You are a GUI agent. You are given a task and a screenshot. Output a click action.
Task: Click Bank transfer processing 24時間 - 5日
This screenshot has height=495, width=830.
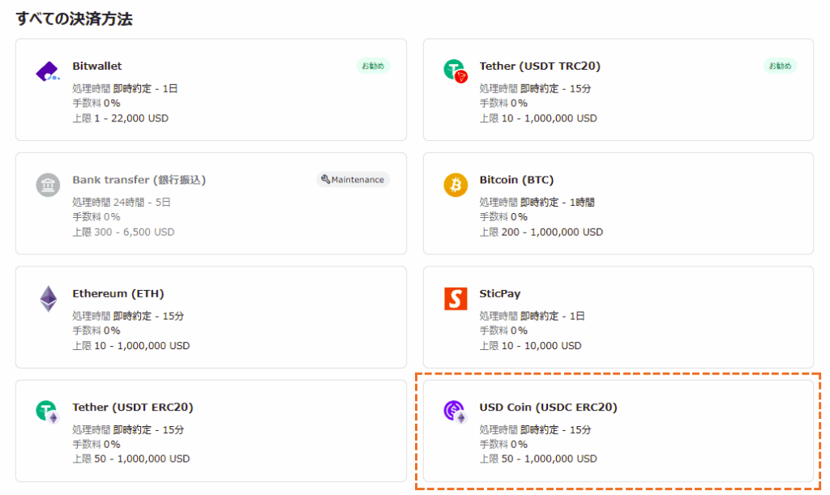tap(122, 202)
